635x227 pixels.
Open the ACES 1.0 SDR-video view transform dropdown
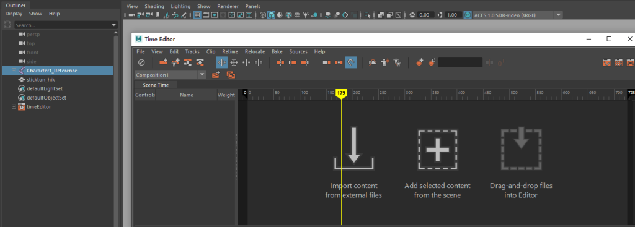[559, 15]
